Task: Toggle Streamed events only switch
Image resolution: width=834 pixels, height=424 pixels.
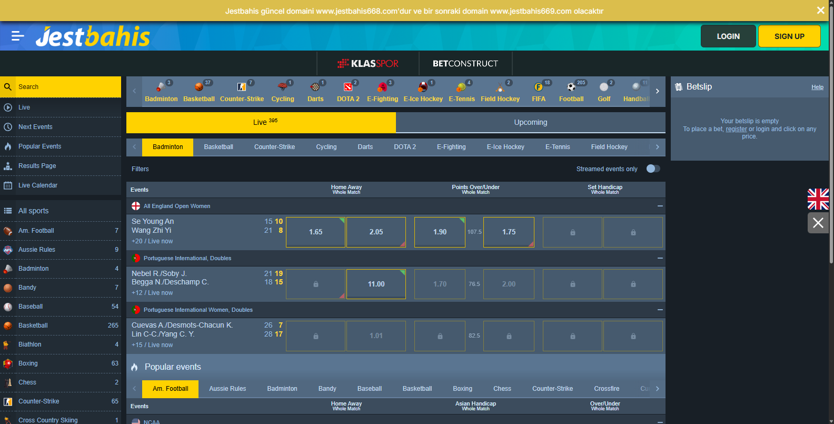Action: [x=653, y=169]
